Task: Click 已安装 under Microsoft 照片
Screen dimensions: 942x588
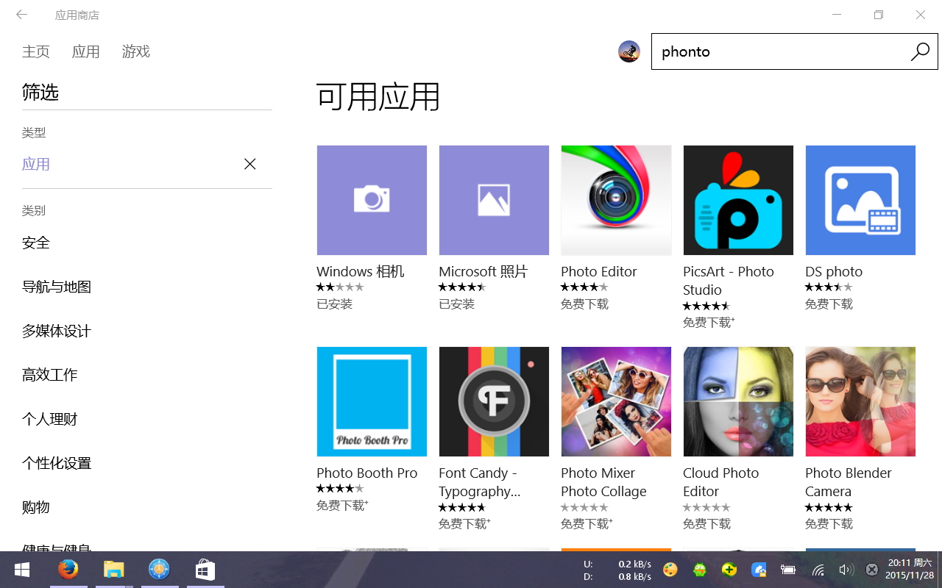Action: (x=457, y=304)
